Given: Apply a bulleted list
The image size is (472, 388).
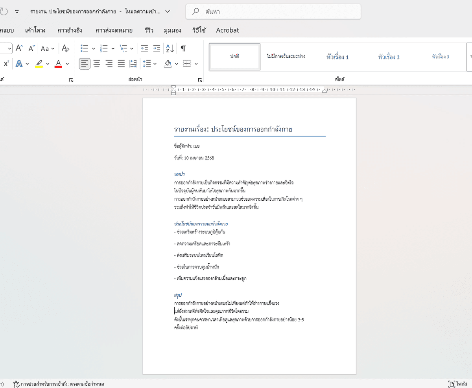Looking at the screenshot, I should (84, 48).
